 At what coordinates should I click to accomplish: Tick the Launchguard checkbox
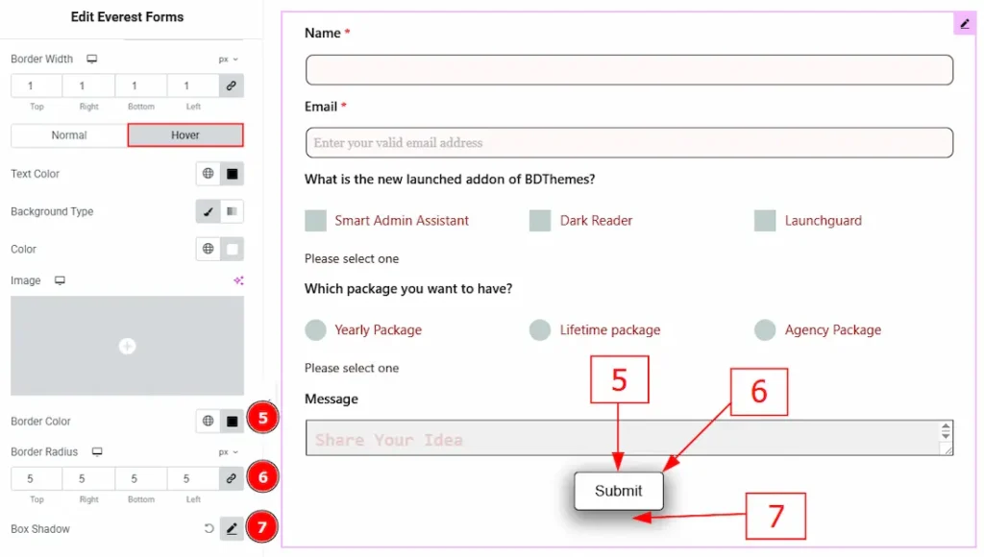pos(765,221)
